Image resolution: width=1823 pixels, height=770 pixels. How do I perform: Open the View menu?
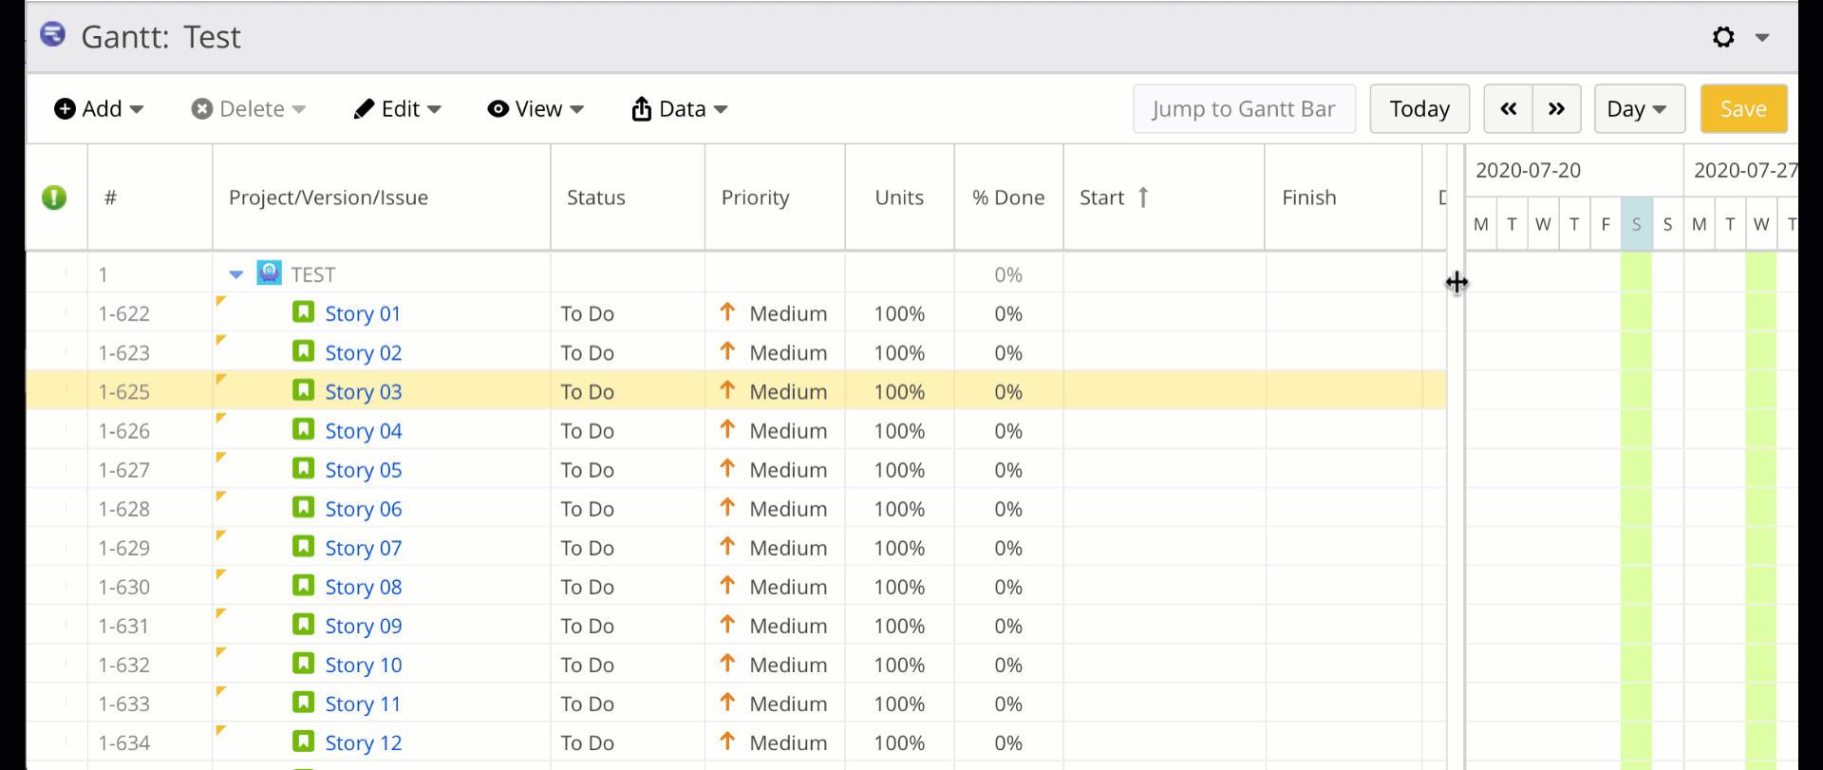[x=536, y=109]
